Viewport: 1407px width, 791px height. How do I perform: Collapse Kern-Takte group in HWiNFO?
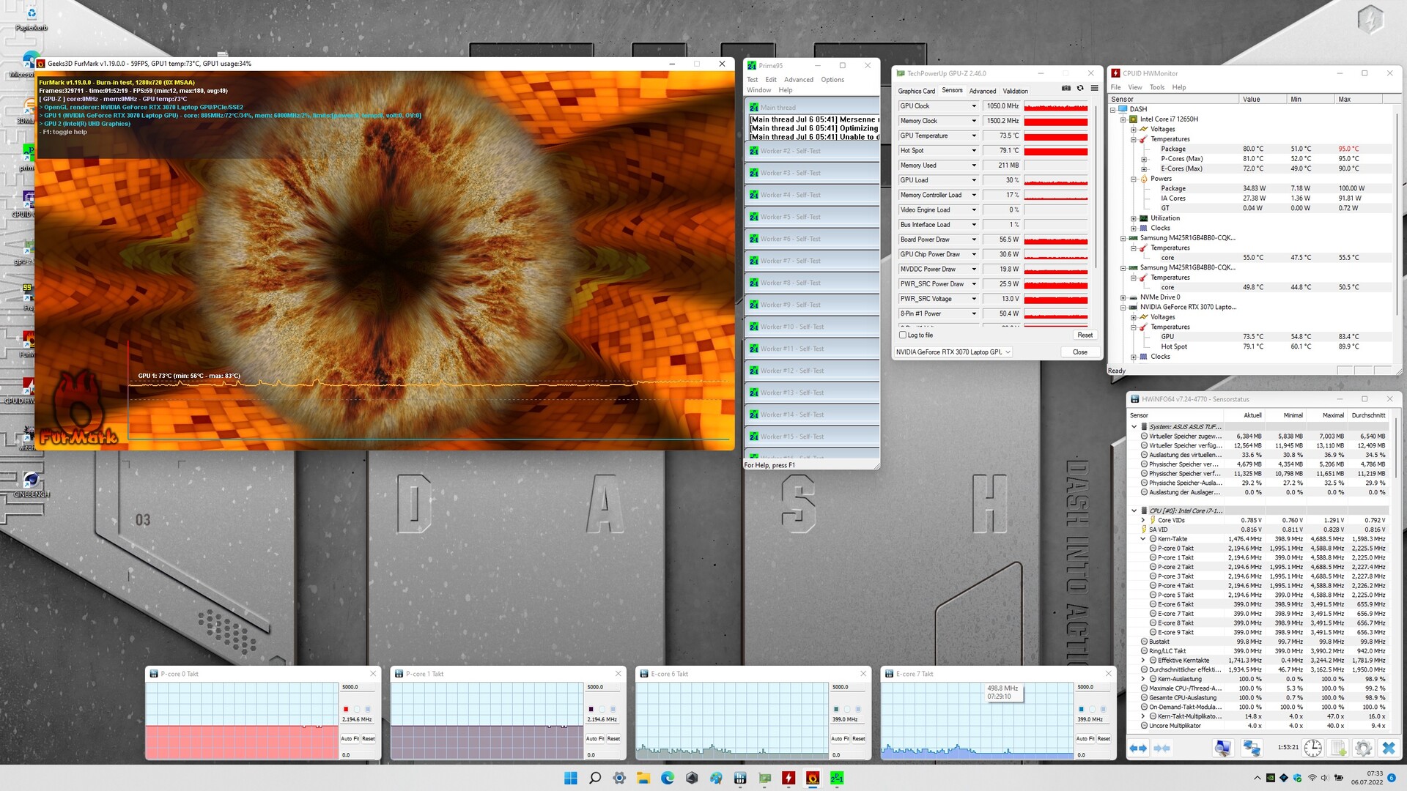[1142, 539]
